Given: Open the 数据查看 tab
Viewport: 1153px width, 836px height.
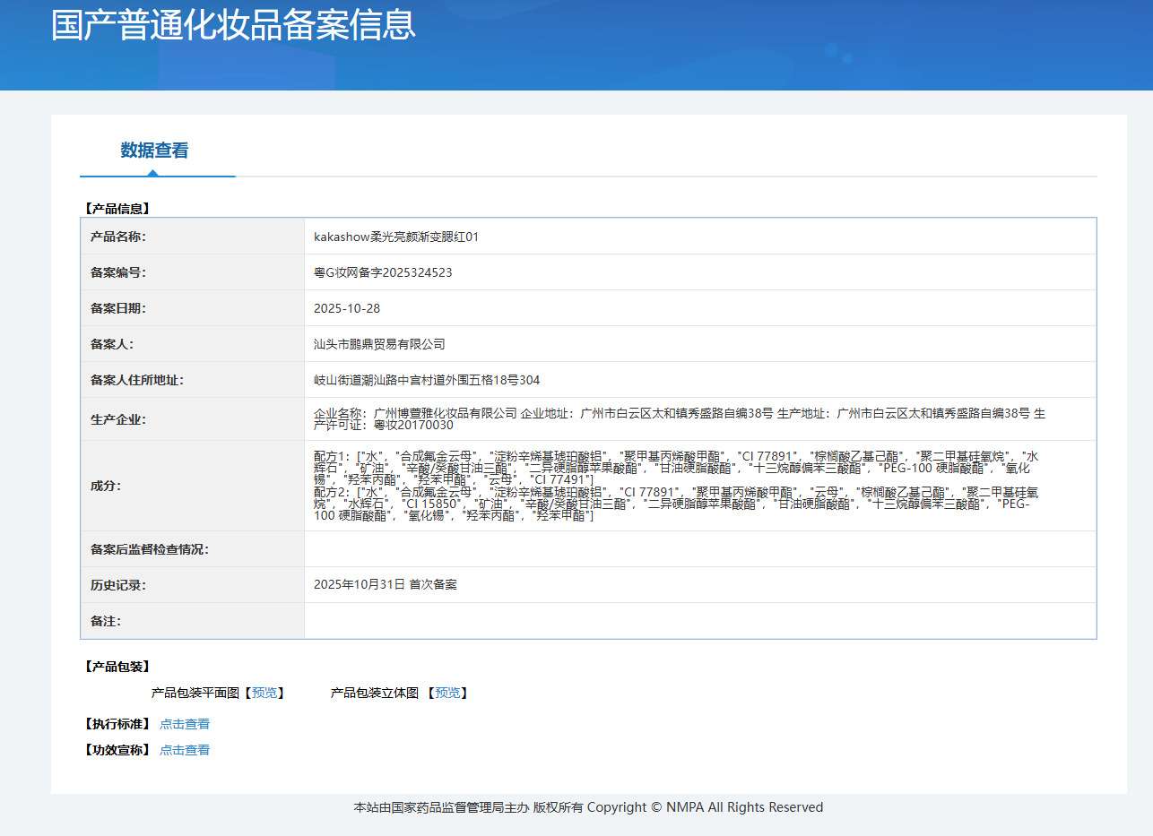Looking at the screenshot, I should click(x=155, y=151).
